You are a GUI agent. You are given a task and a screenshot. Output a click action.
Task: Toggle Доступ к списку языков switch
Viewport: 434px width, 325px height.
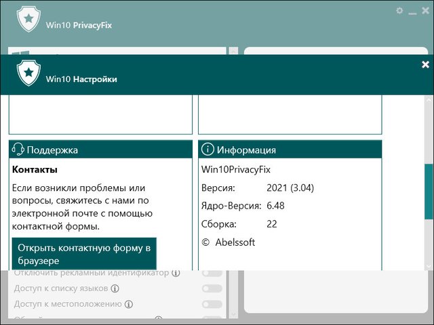[212, 288]
